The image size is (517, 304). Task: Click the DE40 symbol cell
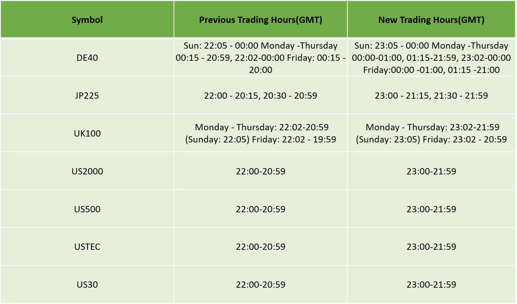87,58
